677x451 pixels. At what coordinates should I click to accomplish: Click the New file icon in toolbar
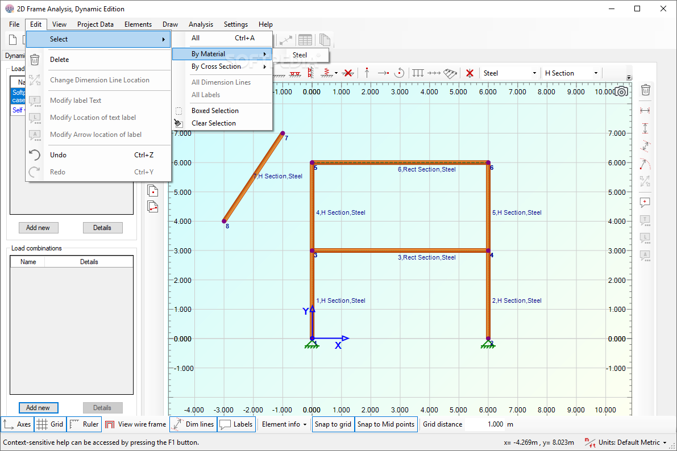pos(13,40)
